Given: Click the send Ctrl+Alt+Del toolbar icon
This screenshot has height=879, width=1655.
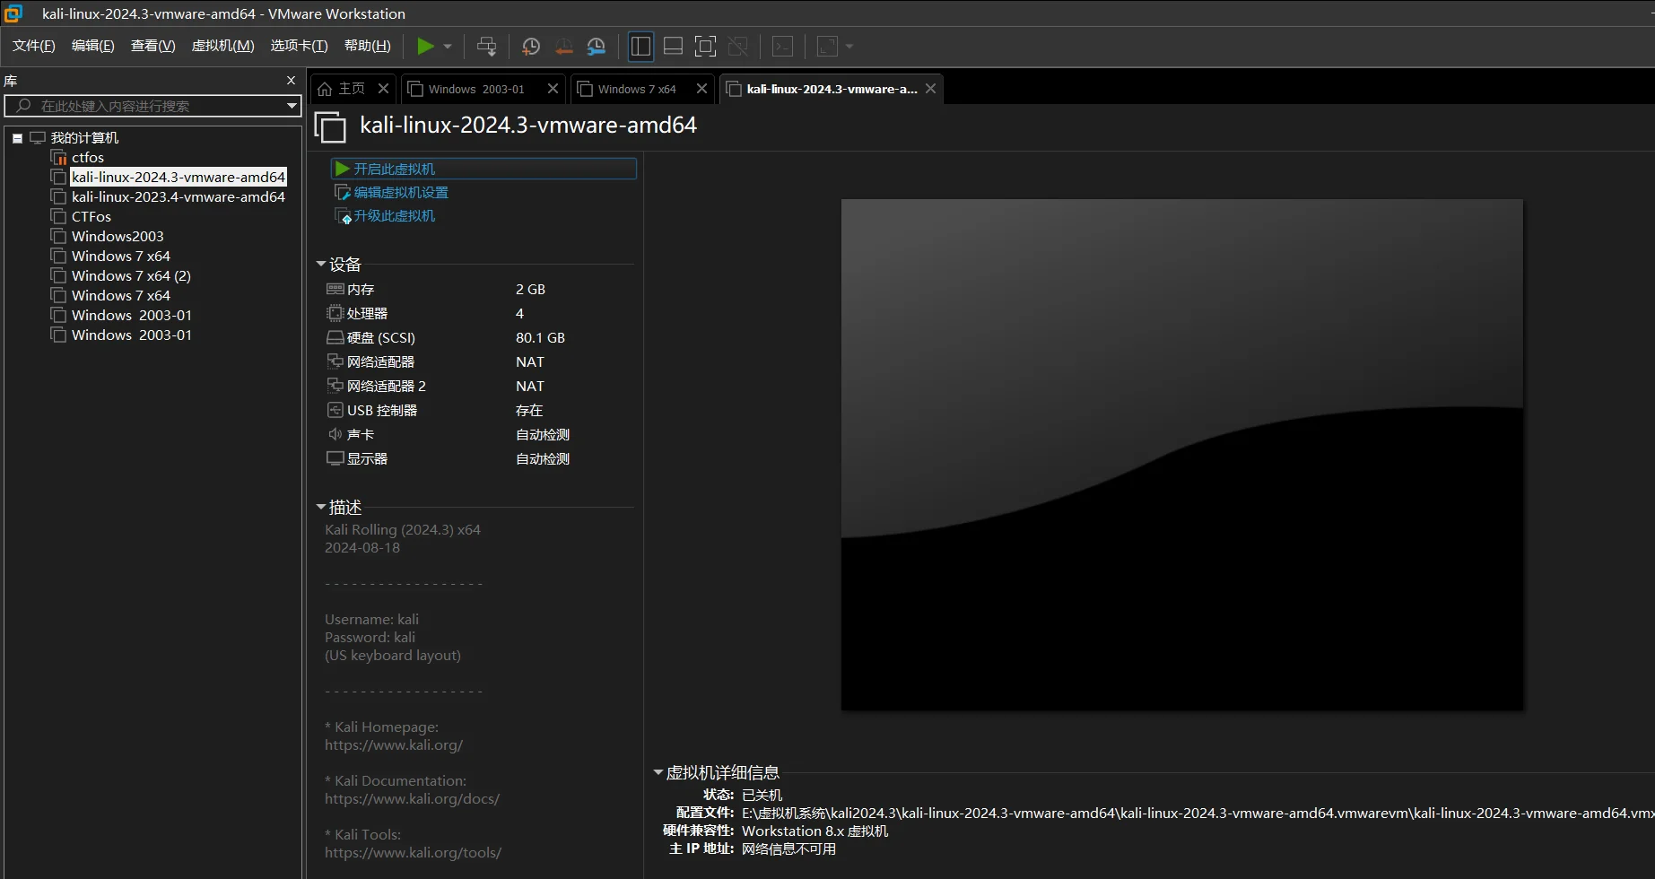Looking at the screenshot, I should [x=486, y=46].
